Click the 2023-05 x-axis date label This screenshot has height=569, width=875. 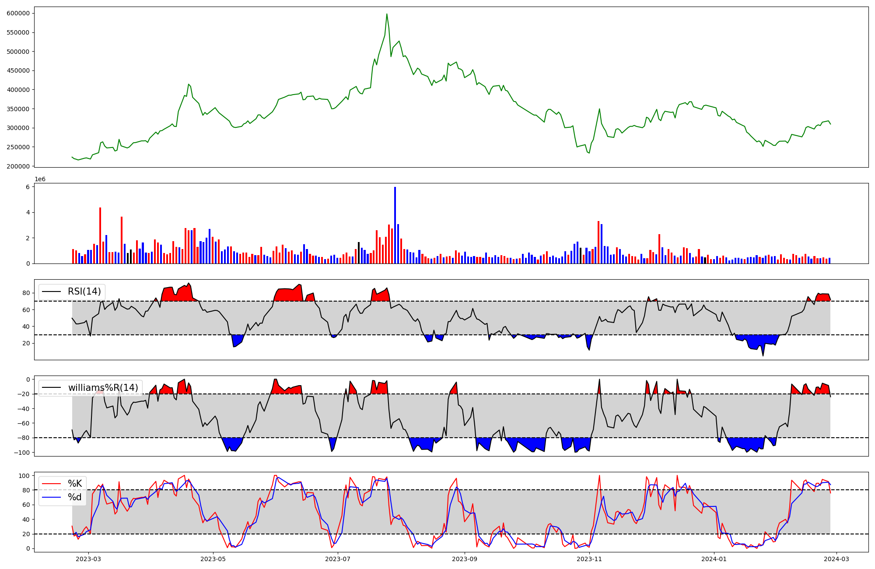(x=213, y=559)
